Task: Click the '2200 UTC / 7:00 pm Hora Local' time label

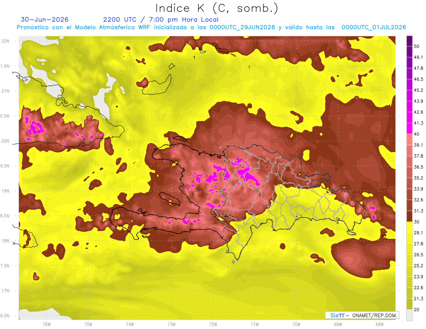Action: pyautogui.click(x=161, y=20)
